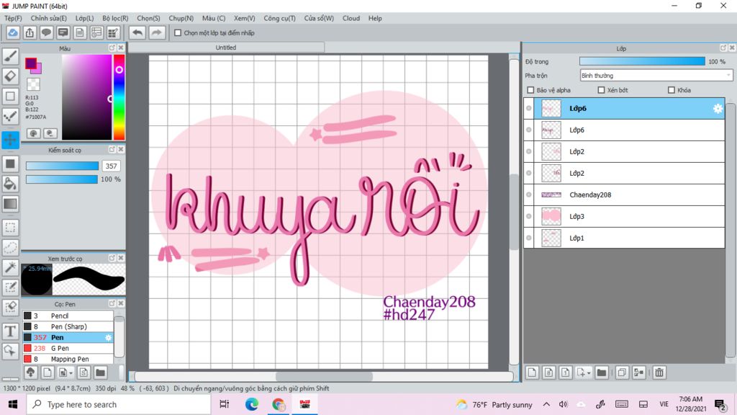The height and width of the screenshot is (415, 737).
Task: Activate the Text tool
Action: (10, 331)
